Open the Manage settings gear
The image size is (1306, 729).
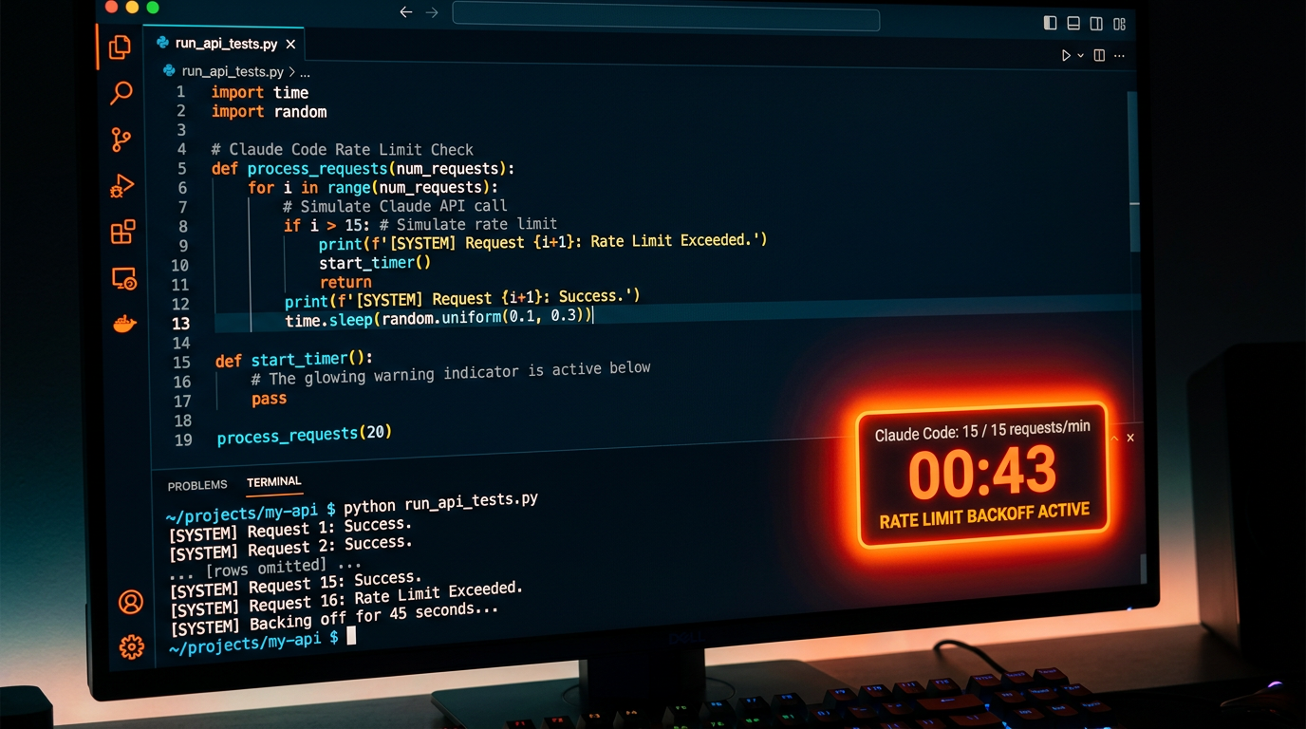[131, 647]
